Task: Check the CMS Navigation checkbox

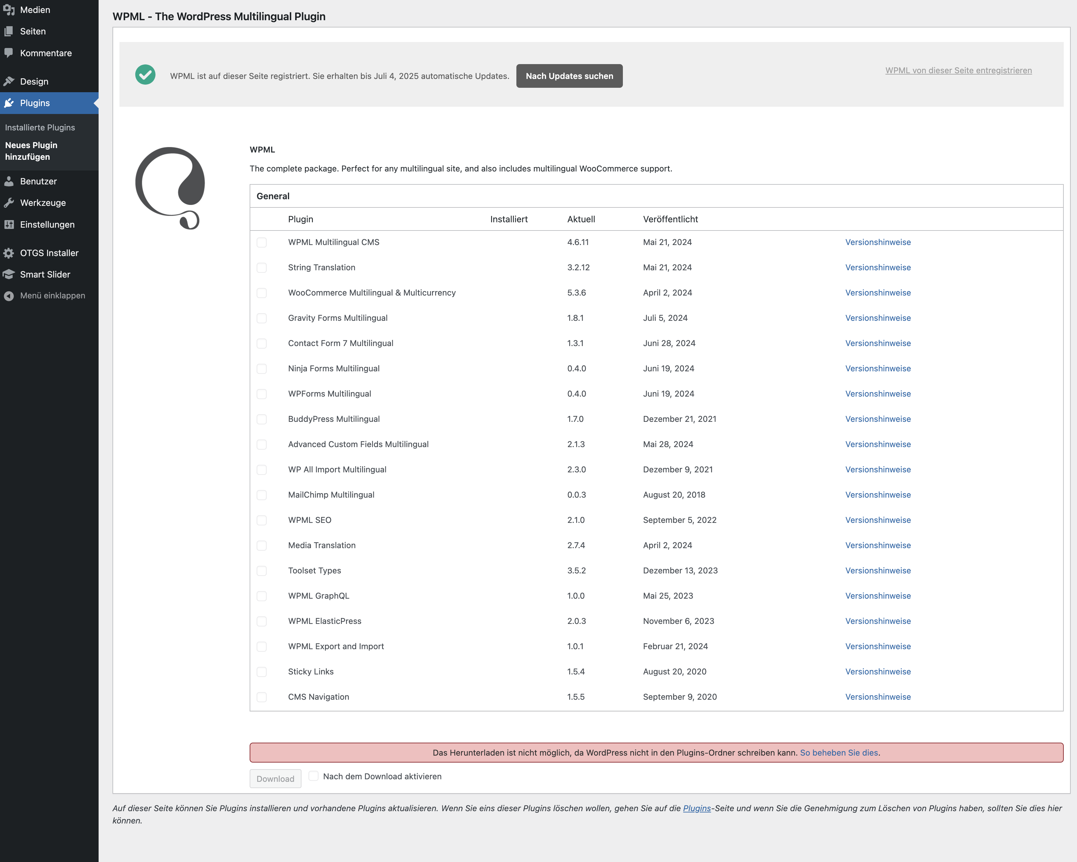Action: (x=262, y=697)
